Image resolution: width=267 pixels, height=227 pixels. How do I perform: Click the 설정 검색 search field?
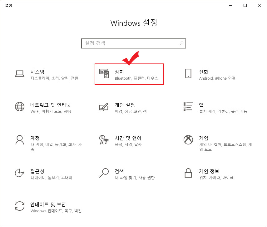[x=134, y=43]
